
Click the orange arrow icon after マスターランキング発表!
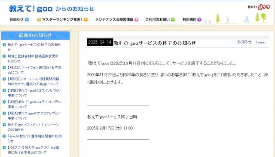[x=86, y=19]
